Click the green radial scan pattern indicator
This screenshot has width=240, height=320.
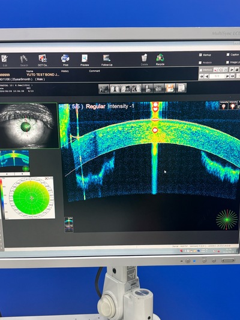pyautogui.click(x=227, y=219)
